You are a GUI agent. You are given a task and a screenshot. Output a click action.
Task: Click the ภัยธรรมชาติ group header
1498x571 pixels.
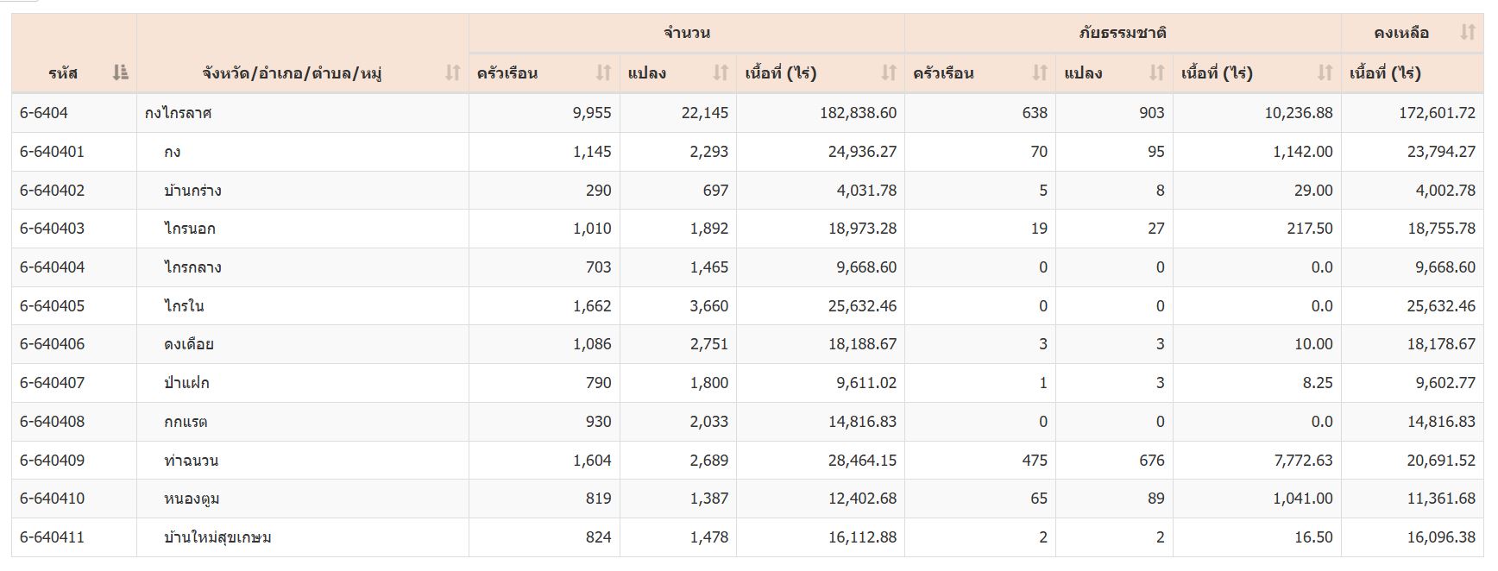tap(1123, 33)
